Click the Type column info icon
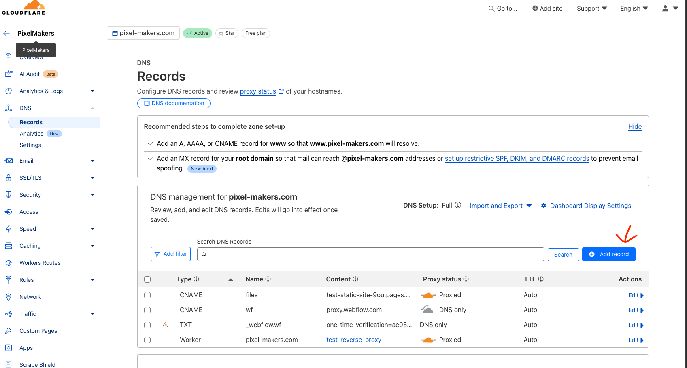The image size is (687, 368). click(196, 279)
